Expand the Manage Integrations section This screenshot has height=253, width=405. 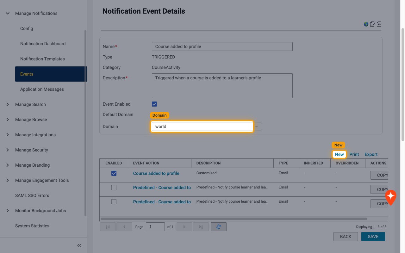tap(8, 135)
